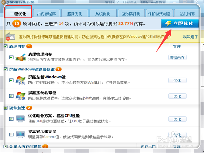The image size is (204, 153).
Task: Uncheck 优化电源方案，提高CPU性能 checkbox
Action: click(11, 119)
